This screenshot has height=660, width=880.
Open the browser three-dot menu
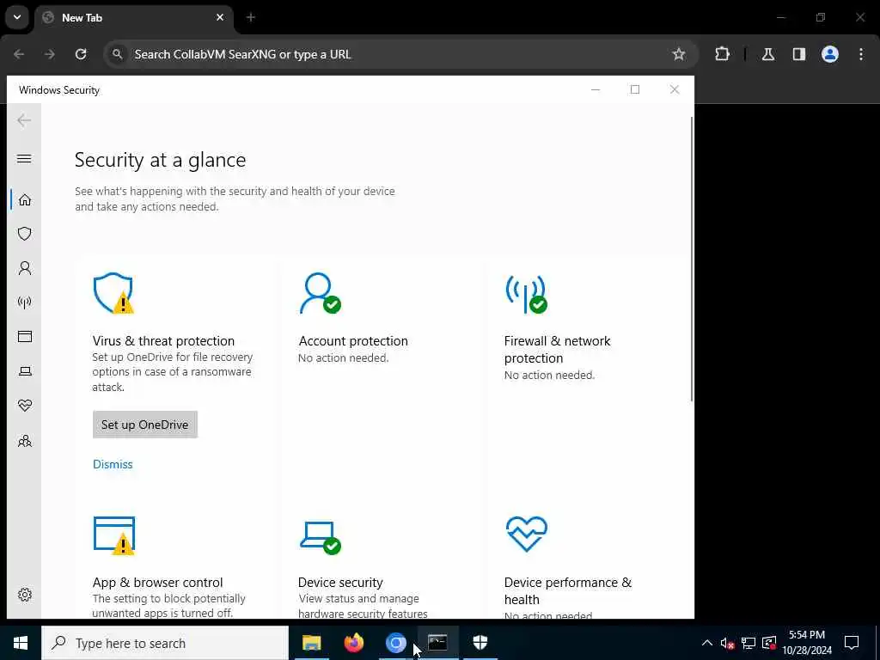click(x=861, y=54)
